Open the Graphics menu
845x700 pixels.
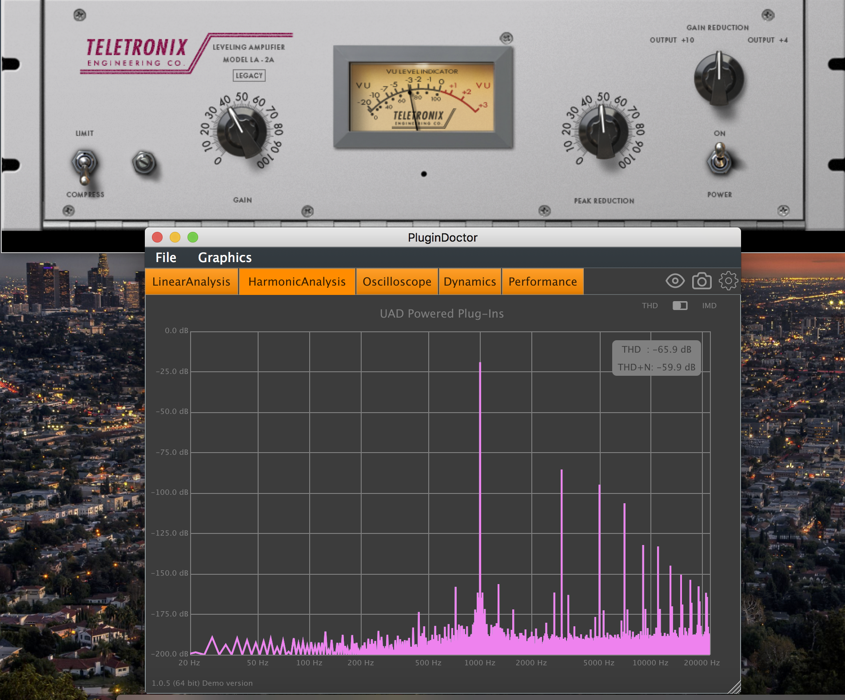pyautogui.click(x=225, y=258)
